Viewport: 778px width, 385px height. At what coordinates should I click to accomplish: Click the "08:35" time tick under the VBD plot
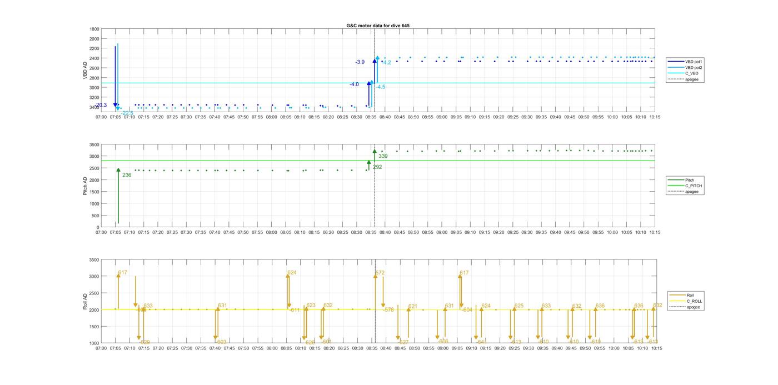pos(371,117)
